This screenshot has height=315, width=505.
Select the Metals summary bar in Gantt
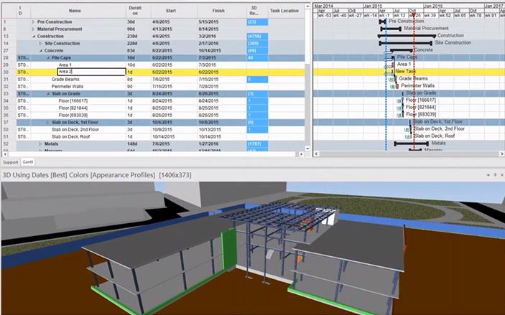(x=411, y=144)
